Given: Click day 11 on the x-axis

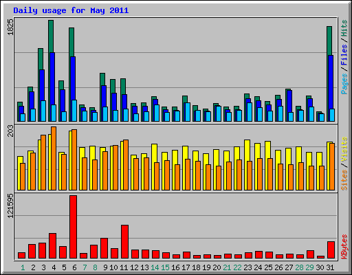Looking at the screenshot, I should coord(124,267).
